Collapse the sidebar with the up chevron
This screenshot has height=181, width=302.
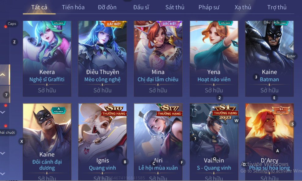click(x=3, y=74)
